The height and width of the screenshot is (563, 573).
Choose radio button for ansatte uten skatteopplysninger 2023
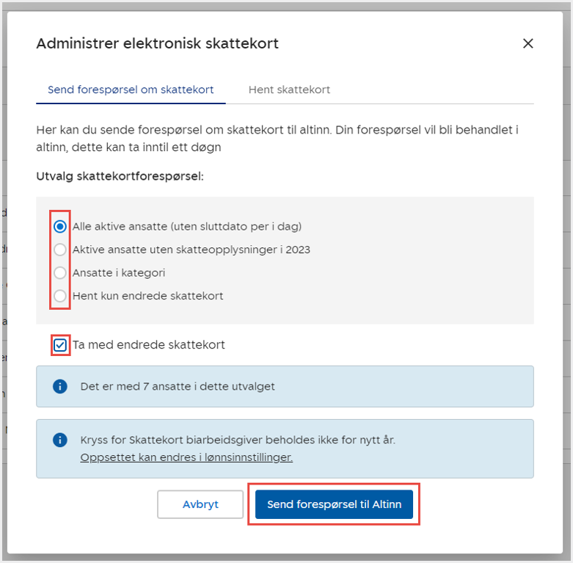60,250
